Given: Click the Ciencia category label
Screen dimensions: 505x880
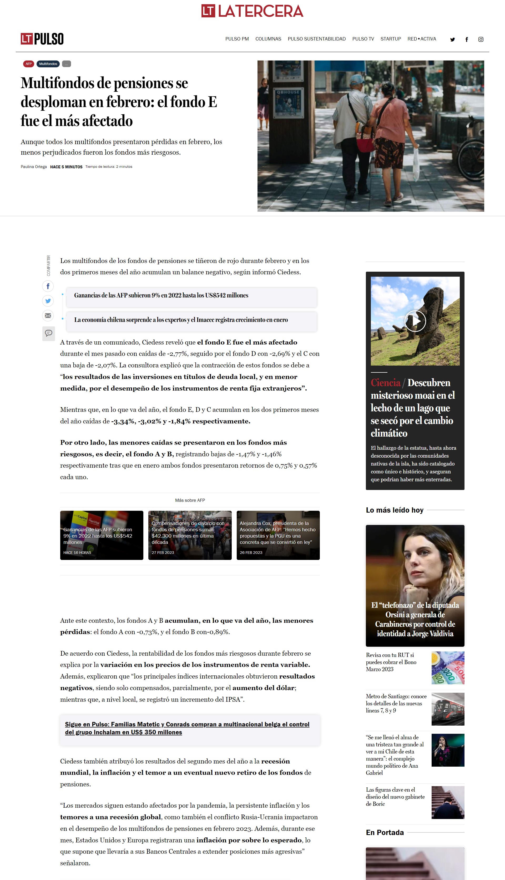Looking at the screenshot, I should pos(385,382).
